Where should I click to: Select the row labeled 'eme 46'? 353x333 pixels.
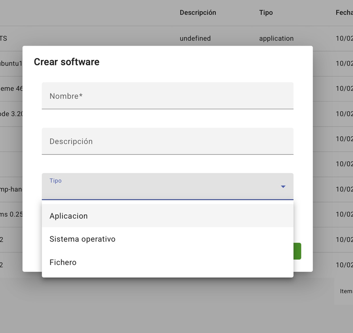pos(11,88)
